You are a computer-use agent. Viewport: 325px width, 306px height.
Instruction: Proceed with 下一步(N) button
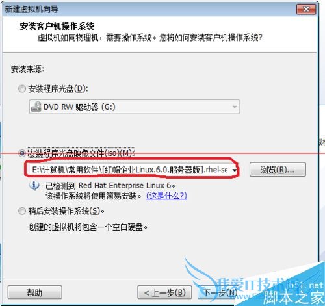(x=219, y=292)
